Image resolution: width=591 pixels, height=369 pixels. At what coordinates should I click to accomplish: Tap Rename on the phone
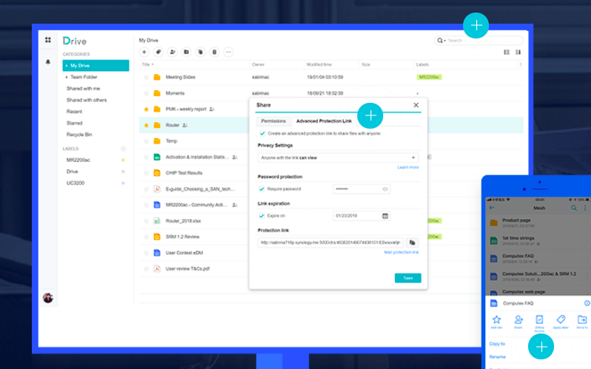point(497,356)
